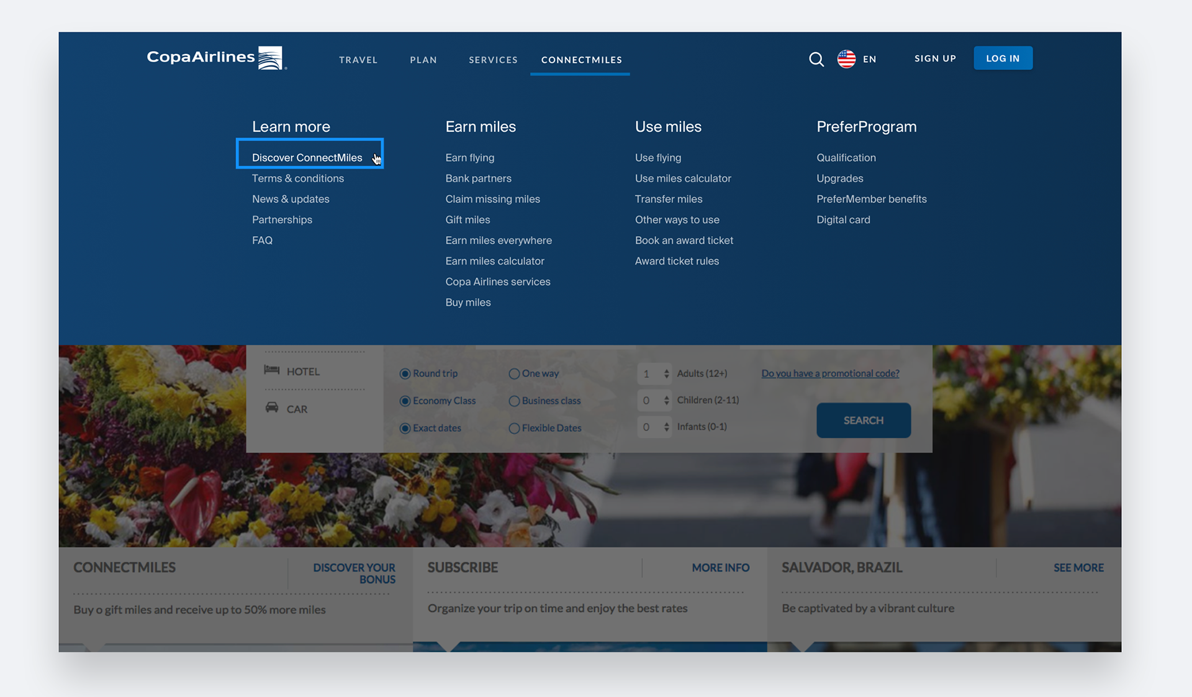This screenshot has height=697, width=1192.
Task: Select the Exact dates radio button
Action: point(405,428)
